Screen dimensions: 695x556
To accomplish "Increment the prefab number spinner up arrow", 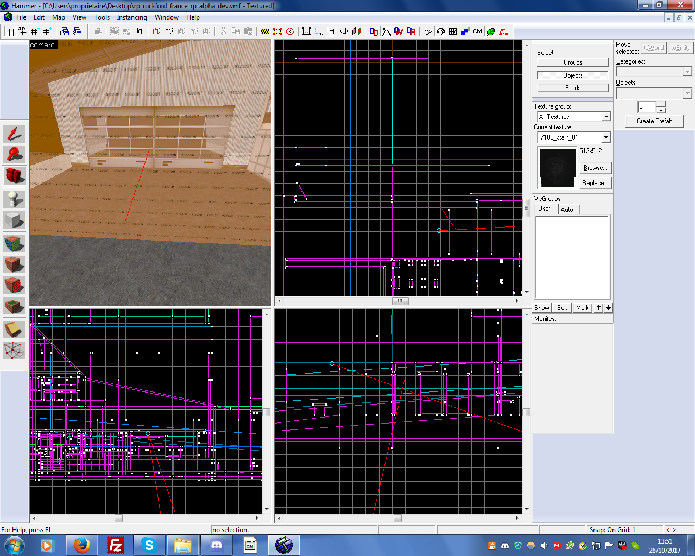I will pos(661,104).
